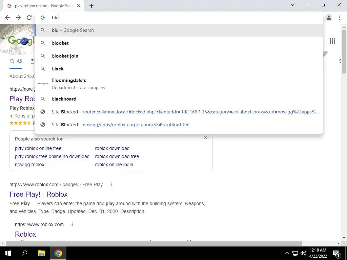Click the vertical page scrollbar
Viewport: 347px width, 260px height.
[x=344, y=52]
